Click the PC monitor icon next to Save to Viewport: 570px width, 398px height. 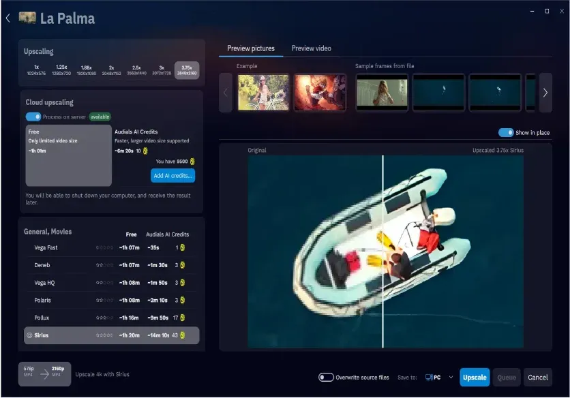(x=429, y=378)
